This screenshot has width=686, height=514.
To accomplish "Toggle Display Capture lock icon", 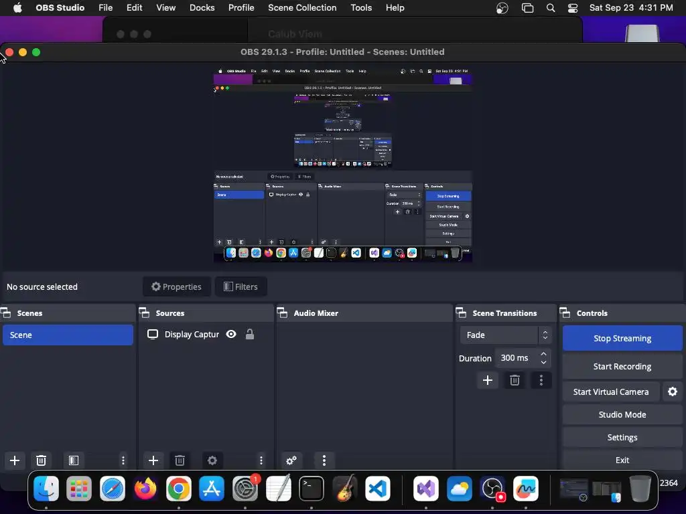I will pyautogui.click(x=250, y=335).
